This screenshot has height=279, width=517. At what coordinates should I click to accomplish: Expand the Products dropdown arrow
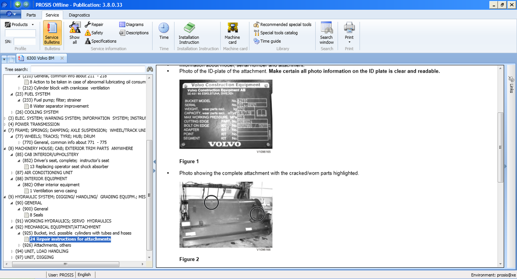(33, 25)
